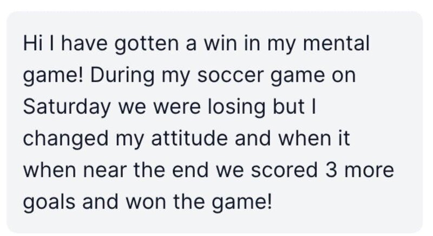Viewport: 433px width, 236px height.
Task: Click the word "attitude" in the message
Action: click(189, 138)
